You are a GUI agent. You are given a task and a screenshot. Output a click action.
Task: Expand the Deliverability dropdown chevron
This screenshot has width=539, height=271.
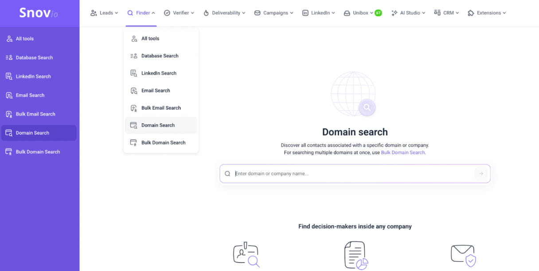click(x=244, y=13)
